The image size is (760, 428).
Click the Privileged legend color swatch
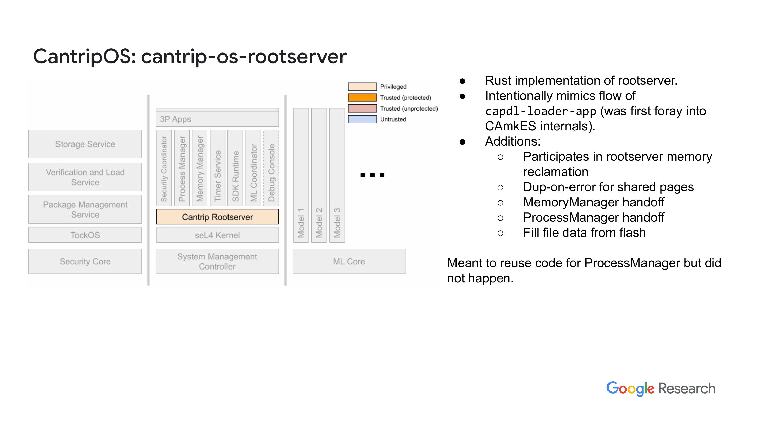[x=362, y=86]
